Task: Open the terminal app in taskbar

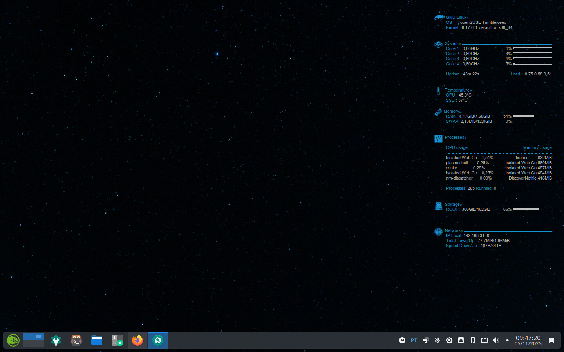Action: (76, 340)
